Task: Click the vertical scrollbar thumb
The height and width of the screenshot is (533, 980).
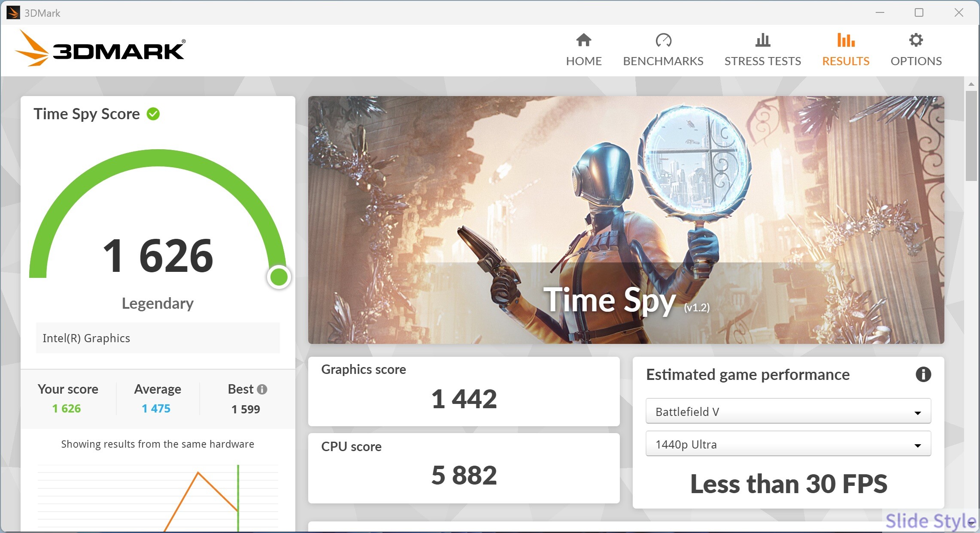Action: tap(971, 136)
